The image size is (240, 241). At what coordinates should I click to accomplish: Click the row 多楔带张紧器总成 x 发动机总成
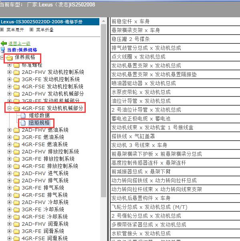175,225
